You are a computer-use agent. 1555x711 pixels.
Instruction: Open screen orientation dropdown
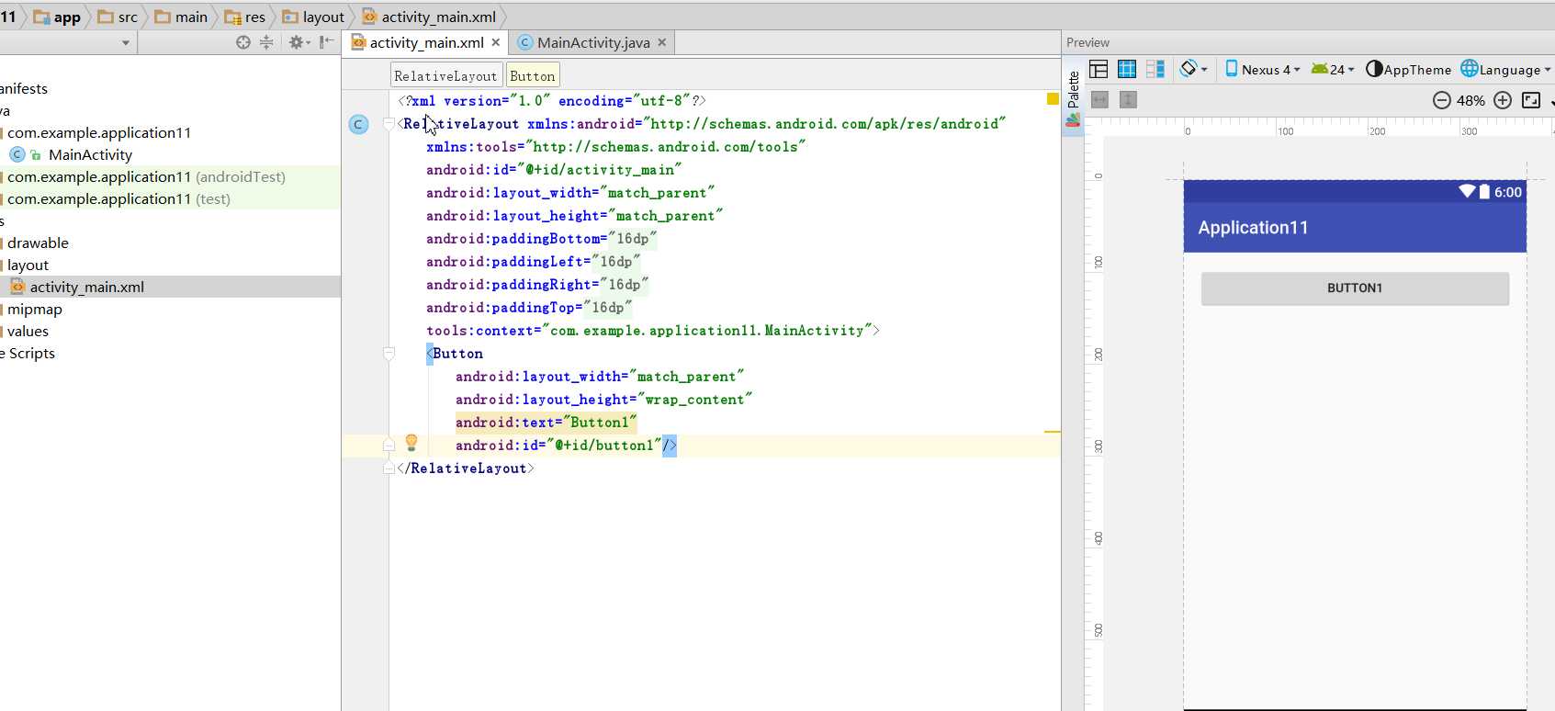1194,69
